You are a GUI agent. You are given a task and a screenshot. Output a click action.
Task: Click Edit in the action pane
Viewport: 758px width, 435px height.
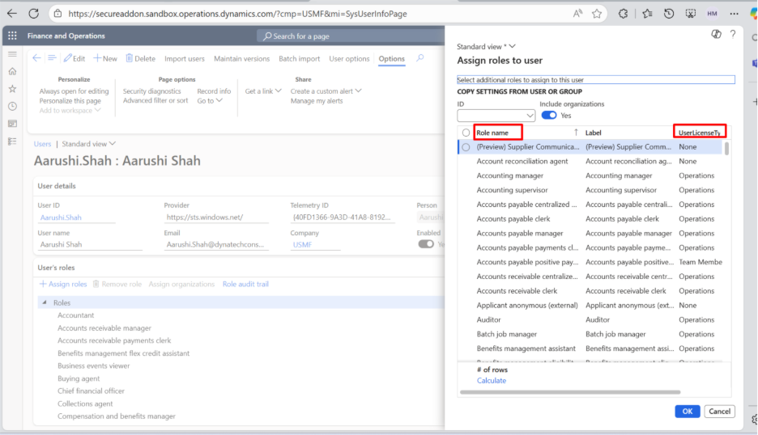75,58
